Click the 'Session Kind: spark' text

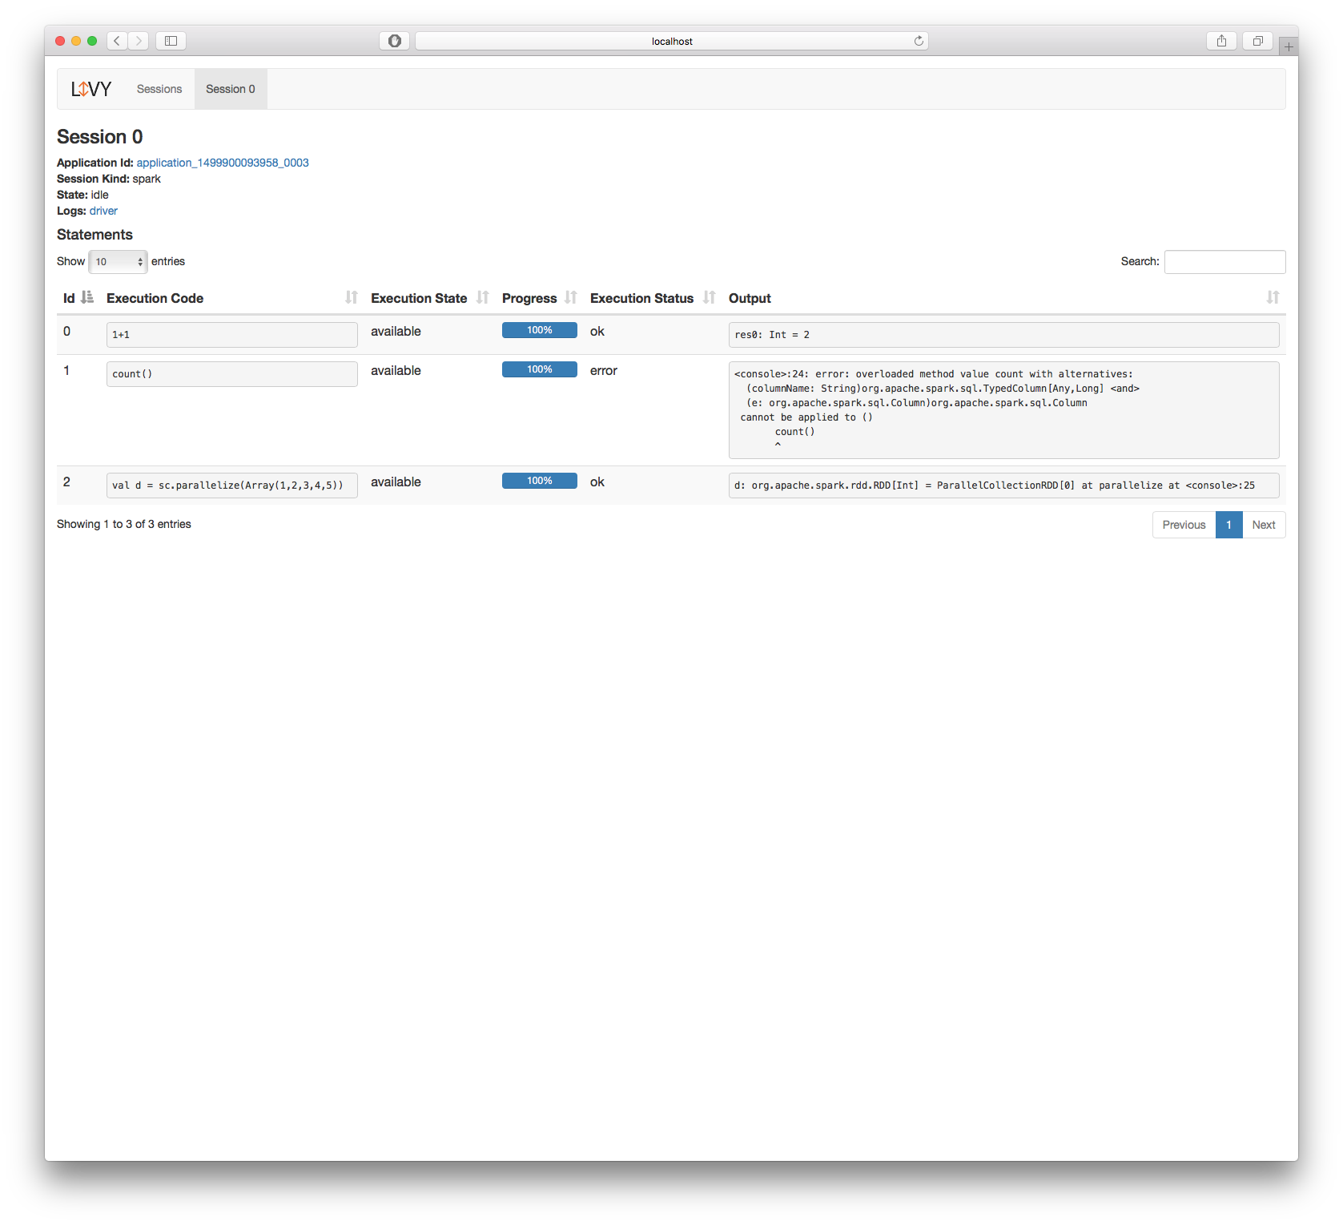109,179
